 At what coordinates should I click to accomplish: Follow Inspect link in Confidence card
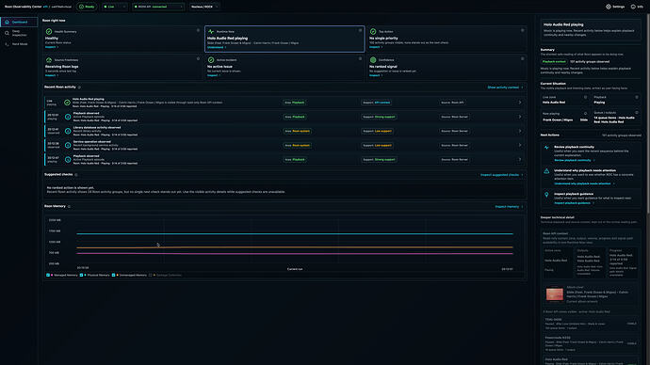pyautogui.click(x=376, y=75)
